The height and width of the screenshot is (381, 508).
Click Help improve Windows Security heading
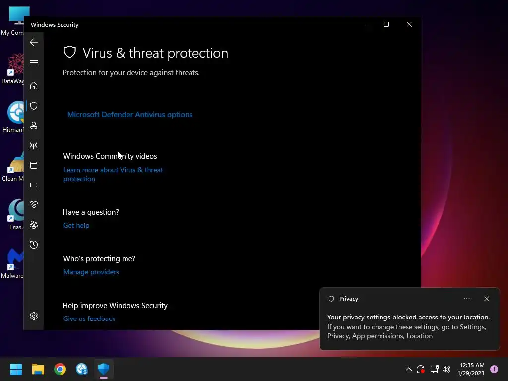pos(115,306)
